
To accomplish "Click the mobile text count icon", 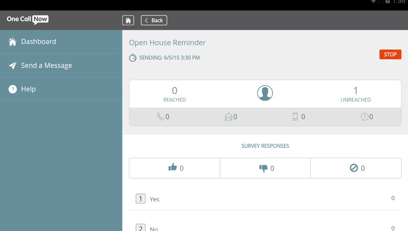I will pyautogui.click(x=295, y=117).
